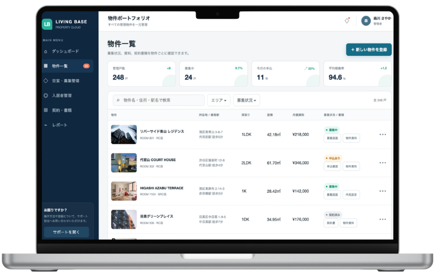The height and width of the screenshot is (275, 435).
Task: Expand the 募集状況 filter dropdown
Action: (247, 101)
